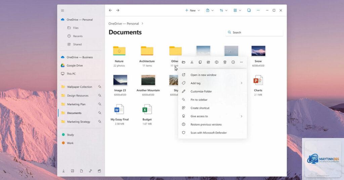Click the breadcrumb chevron after OneDrive — Personal
The width and height of the screenshot is (344, 180).
point(142,24)
